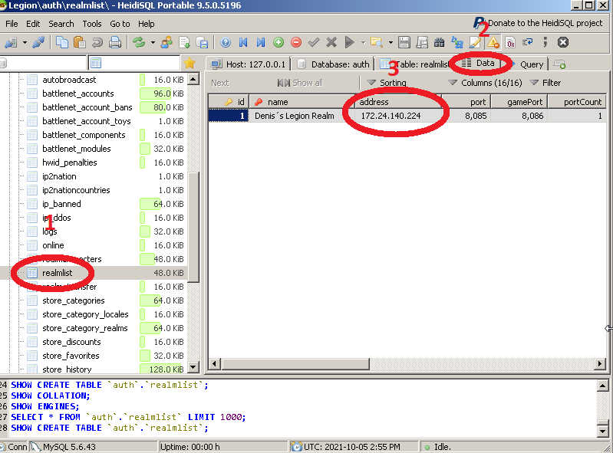This screenshot has height=453, width=613.
Task: Click the Save to file icon
Action: [x=404, y=43]
